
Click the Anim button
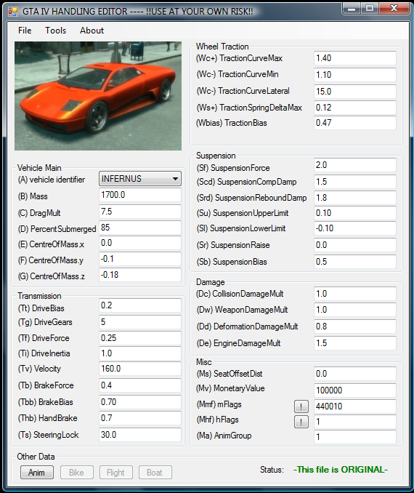(x=37, y=472)
